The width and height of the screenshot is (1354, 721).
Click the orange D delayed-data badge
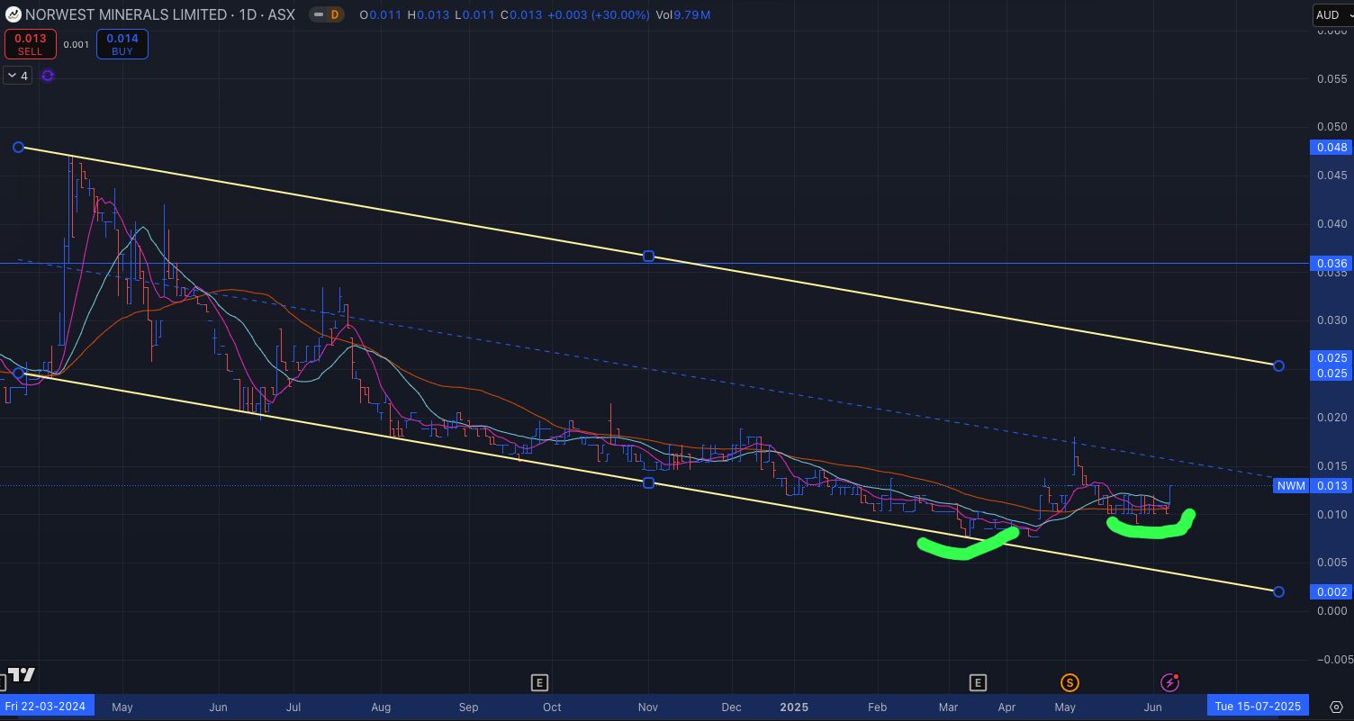point(335,14)
